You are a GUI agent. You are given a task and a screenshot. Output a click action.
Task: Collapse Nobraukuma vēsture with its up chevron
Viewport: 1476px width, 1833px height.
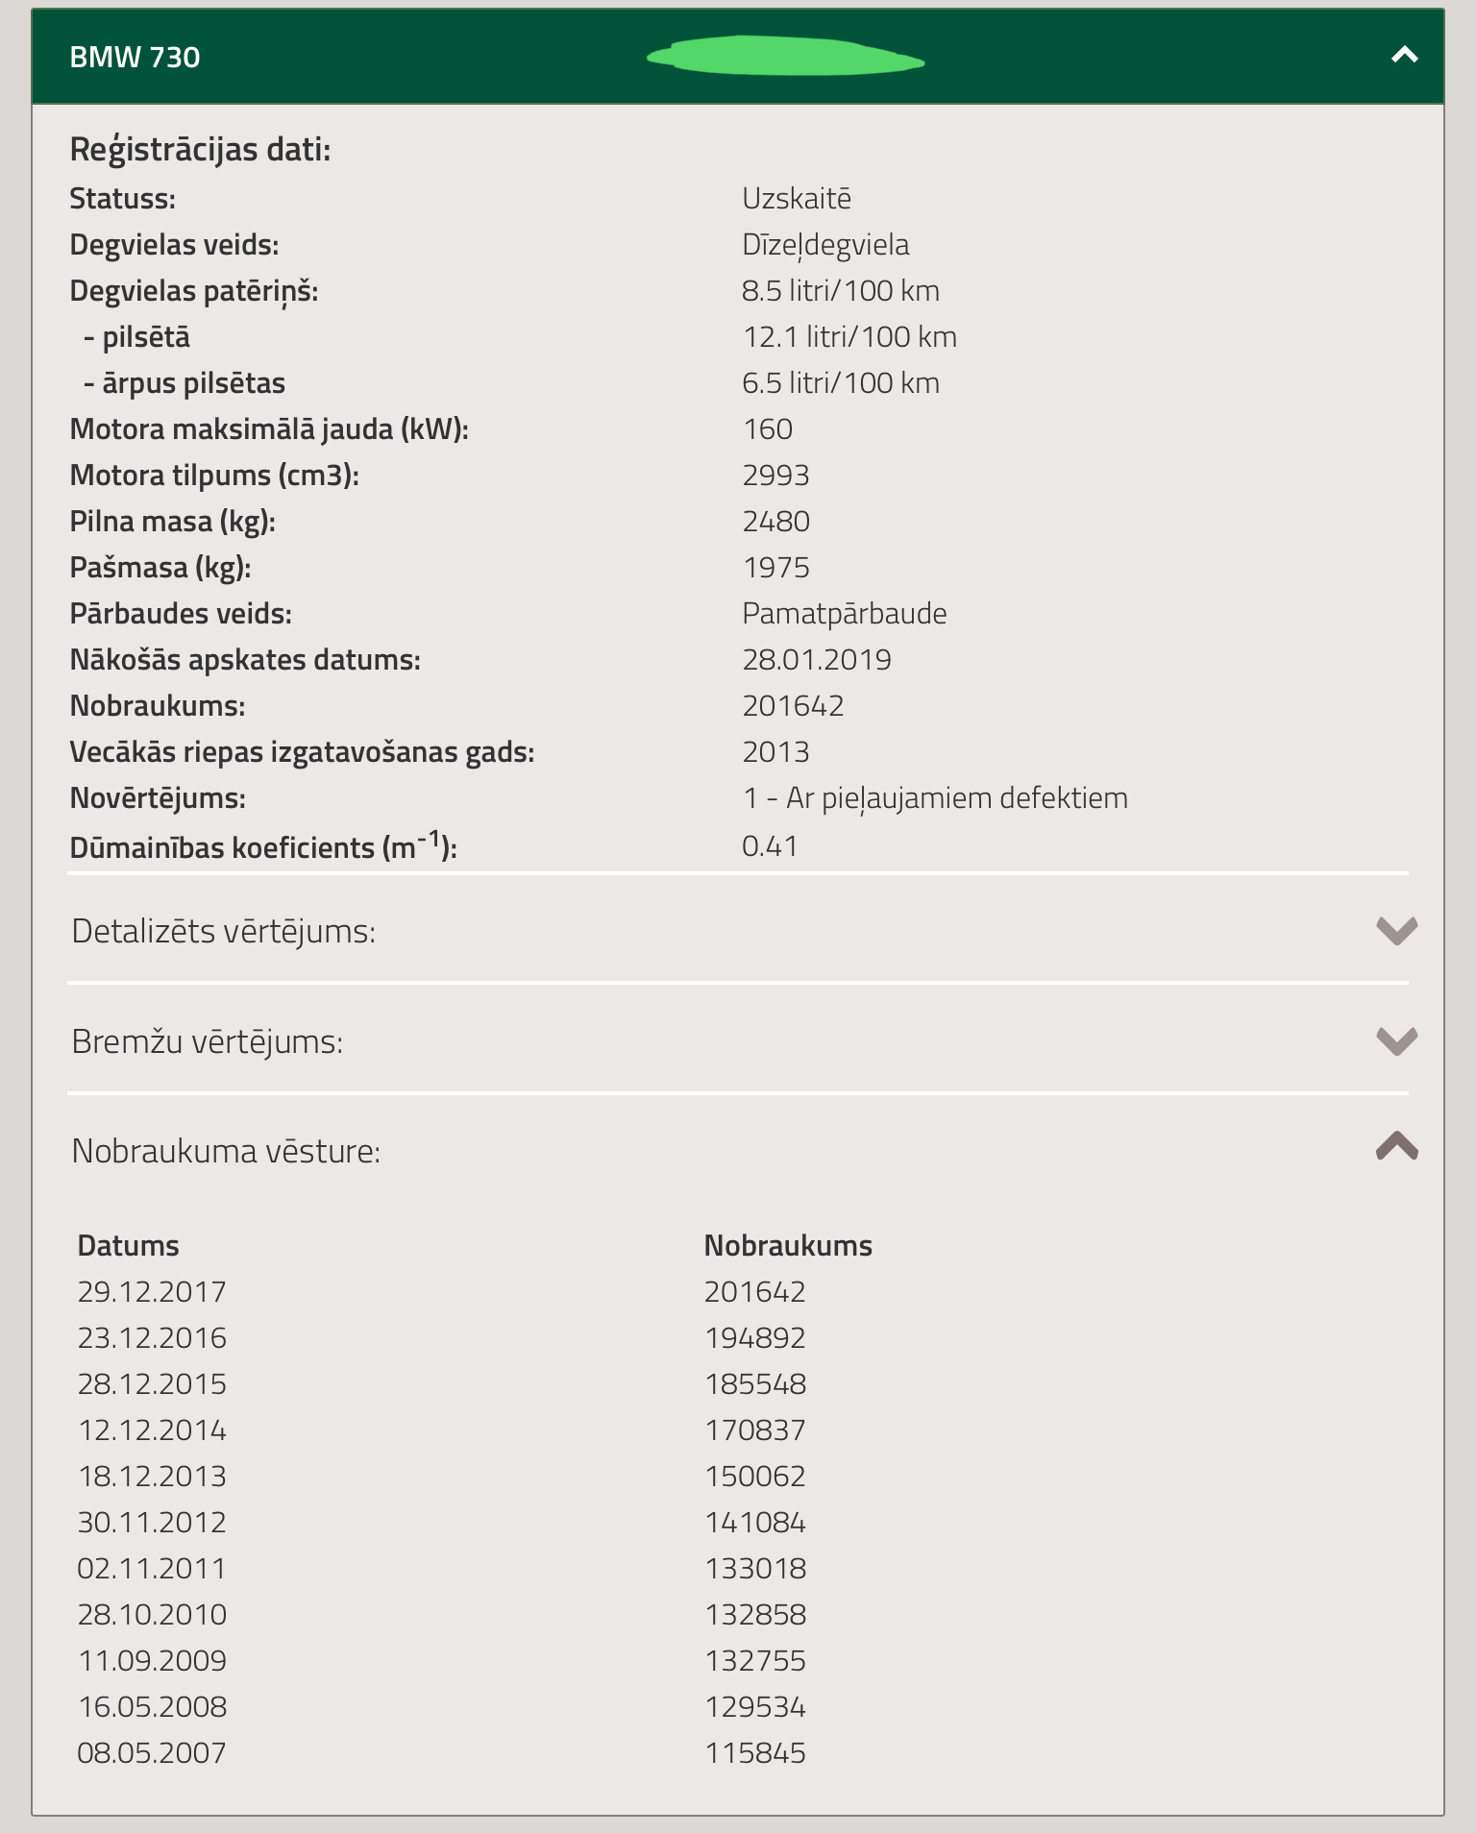(x=1396, y=1146)
